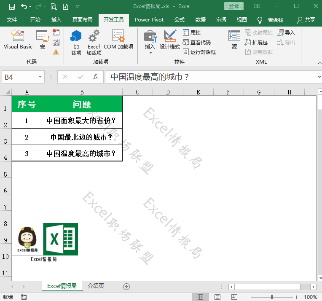The width and height of the screenshot is (322, 301).
Task: Click the page icon beside Print Preview
Action: (65, 7)
